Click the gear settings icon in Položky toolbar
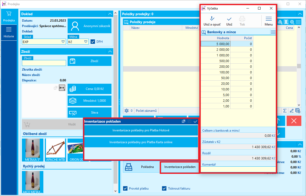306x196 pixels. (292, 22)
